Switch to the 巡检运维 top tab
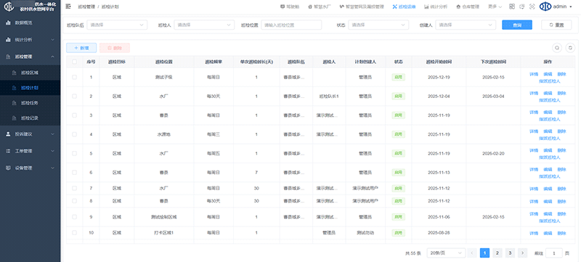 404,7
